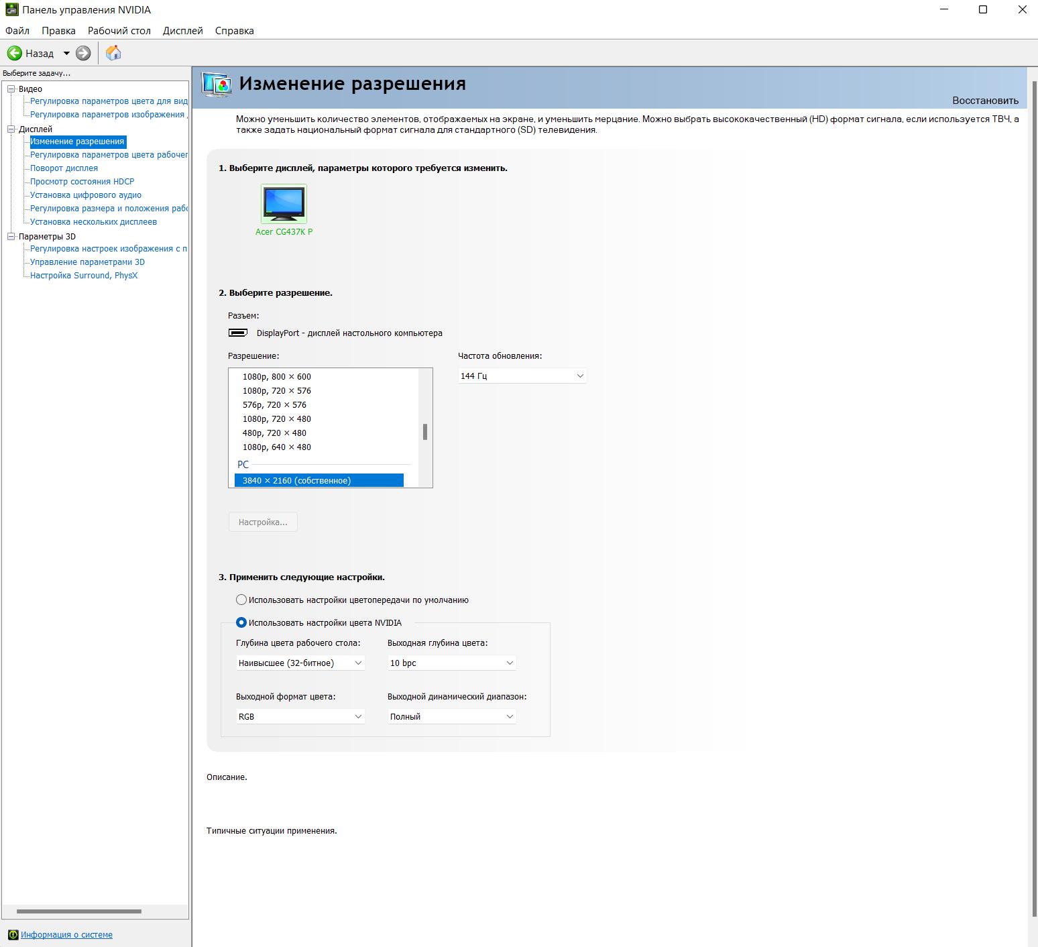Select resolution 480p, 720 × 480
The image size is (1038, 947).
click(x=274, y=433)
